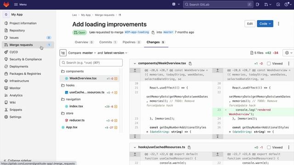Click the My App project avatar
This screenshot has width=294, height=165.
(x=6, y=14)
